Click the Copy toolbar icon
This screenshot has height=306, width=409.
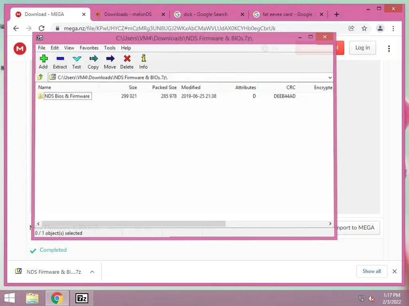tap(93, 62)
